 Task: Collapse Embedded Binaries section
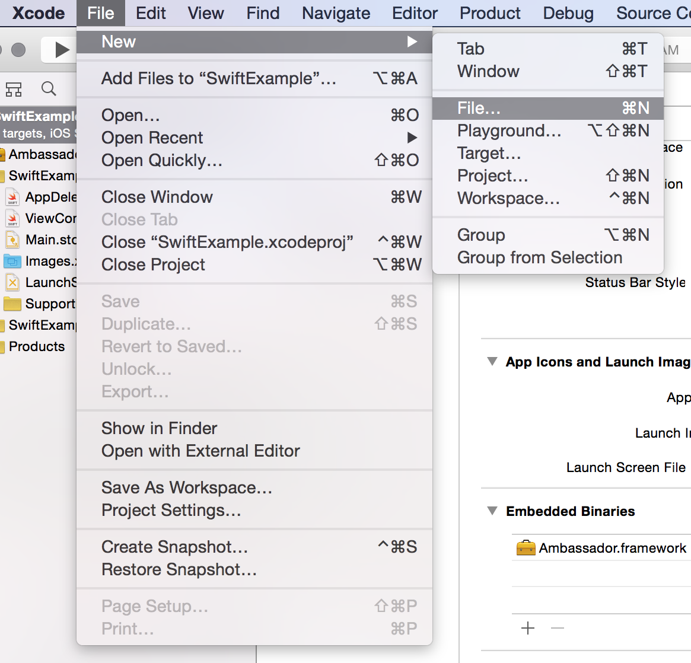[x=492, y=511]
